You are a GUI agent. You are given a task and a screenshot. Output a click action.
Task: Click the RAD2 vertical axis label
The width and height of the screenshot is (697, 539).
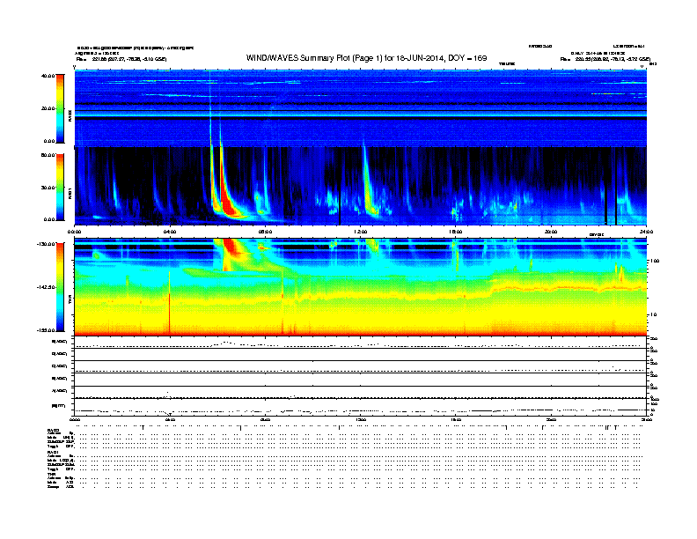point(70,116)
